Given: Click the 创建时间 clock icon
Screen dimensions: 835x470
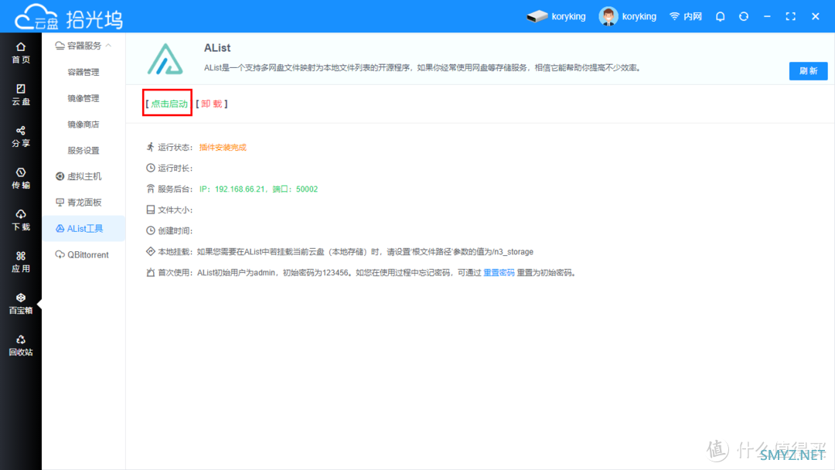Looking at the screenshot, I should point(151,230).
